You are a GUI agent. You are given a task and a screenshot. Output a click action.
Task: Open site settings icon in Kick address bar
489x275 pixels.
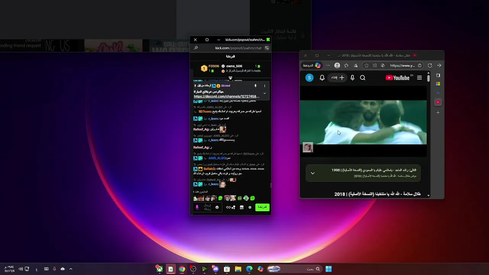[x=267, y=48]
